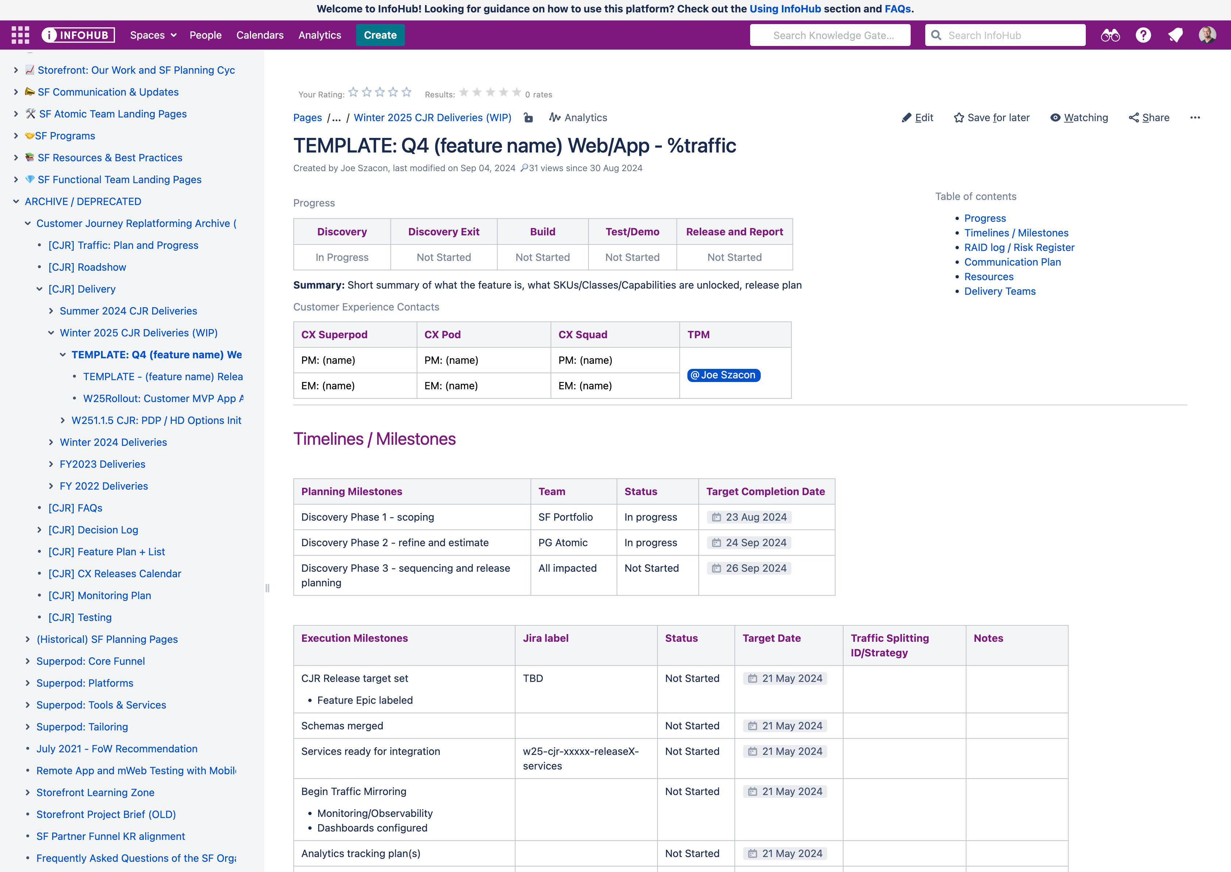The image size is (1231, 872).
Task: Expand Storefront: Our Work and SF Planning tree item
Action: point(16,70)
